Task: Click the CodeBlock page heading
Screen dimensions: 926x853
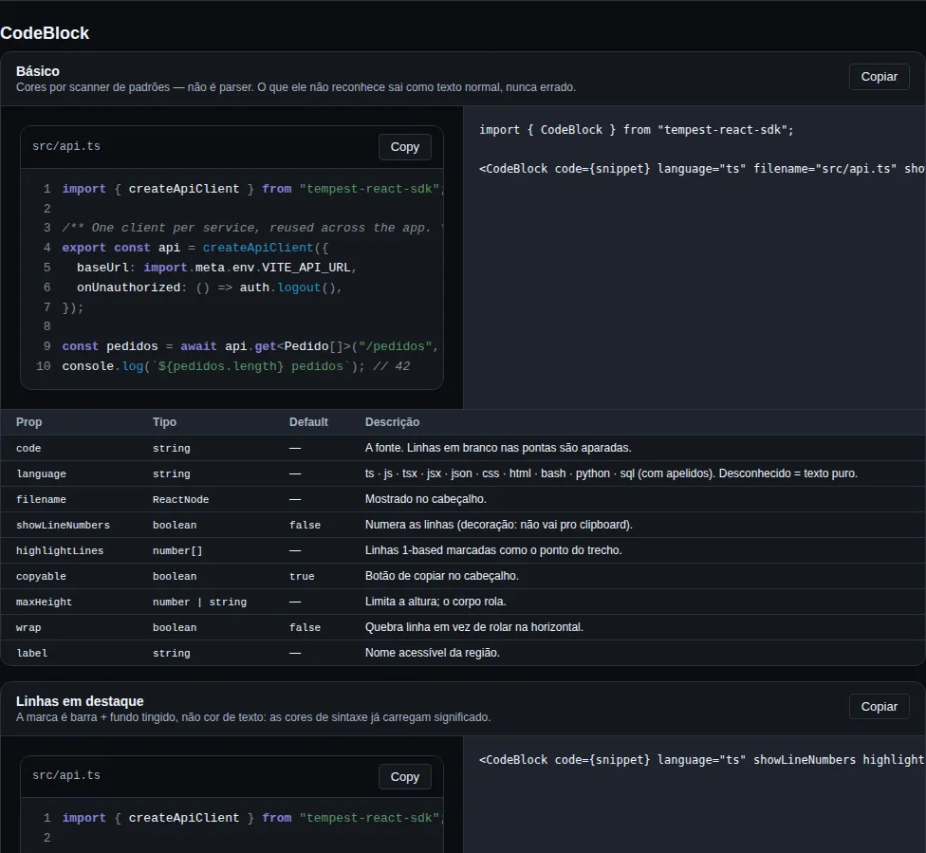Action: pyautogui.click(x=45, y=33)
